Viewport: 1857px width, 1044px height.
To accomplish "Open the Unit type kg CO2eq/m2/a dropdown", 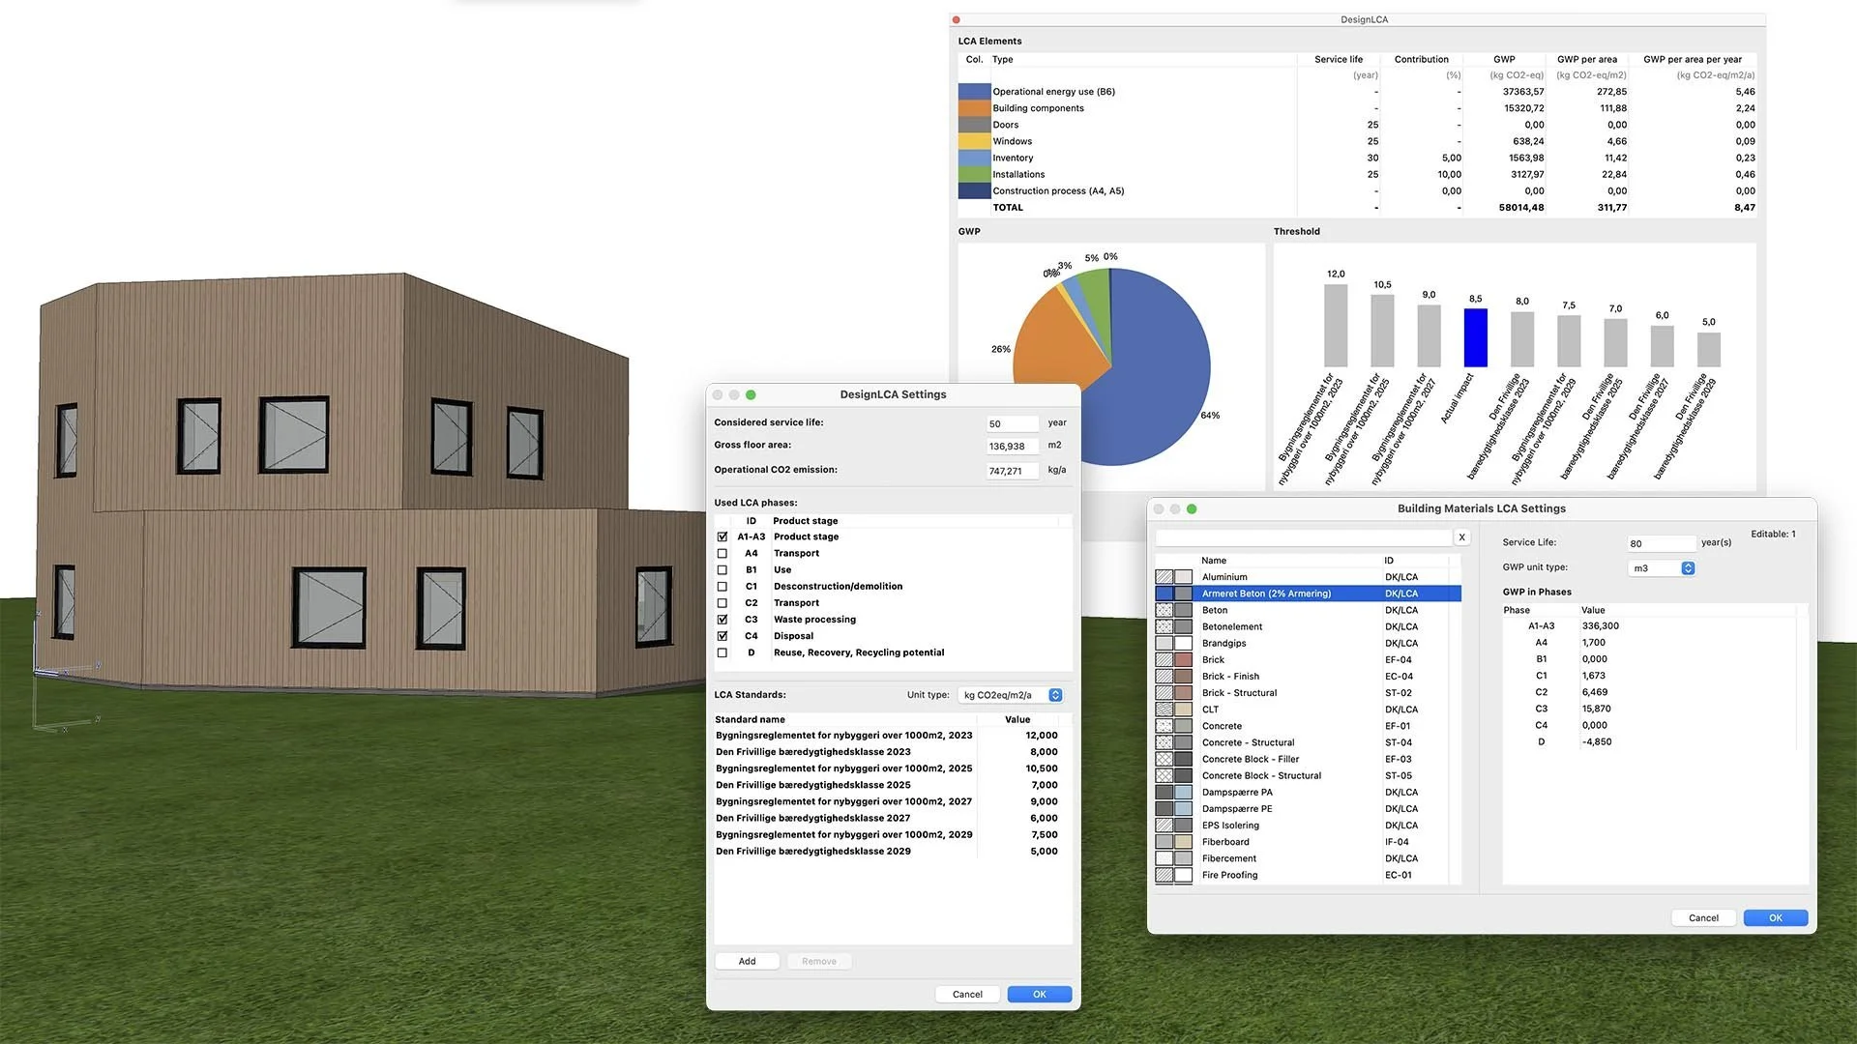I will coord(1011,695).
